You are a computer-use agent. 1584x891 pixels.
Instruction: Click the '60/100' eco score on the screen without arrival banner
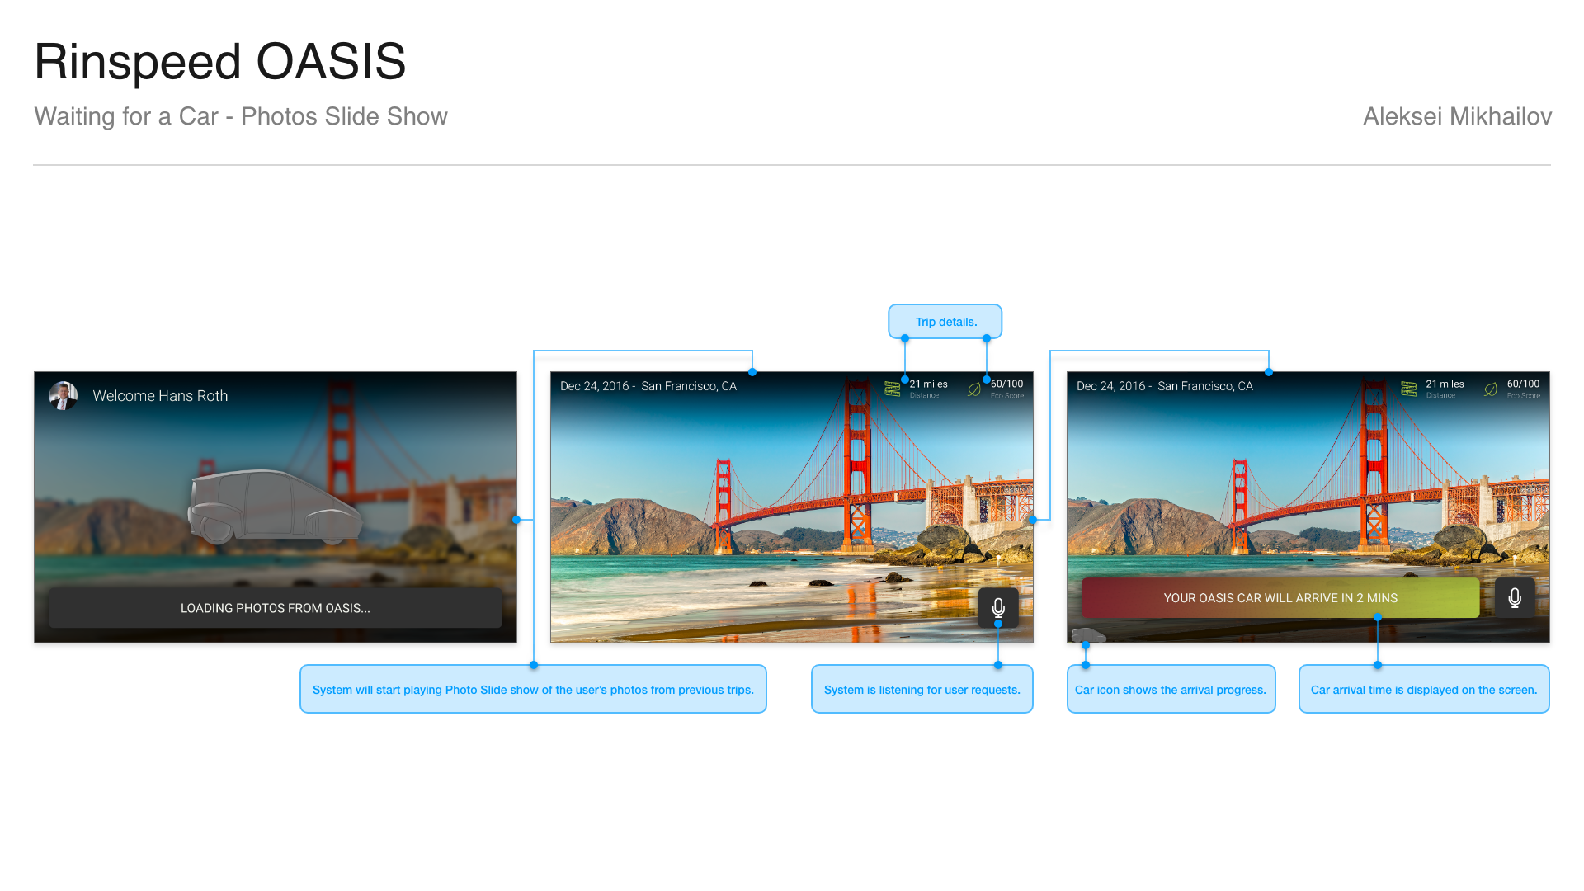pyautogui.click(x=1007, y=384)
